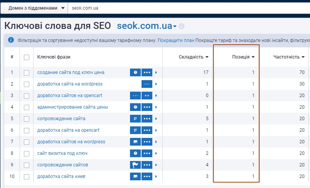Check row доработка сайта киев
The image size is (310, 188).
pyautogui.click(x=27, y=177)
